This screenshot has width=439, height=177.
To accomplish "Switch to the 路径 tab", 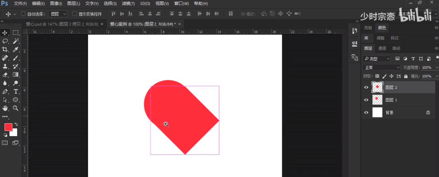I will pos(396,48).
